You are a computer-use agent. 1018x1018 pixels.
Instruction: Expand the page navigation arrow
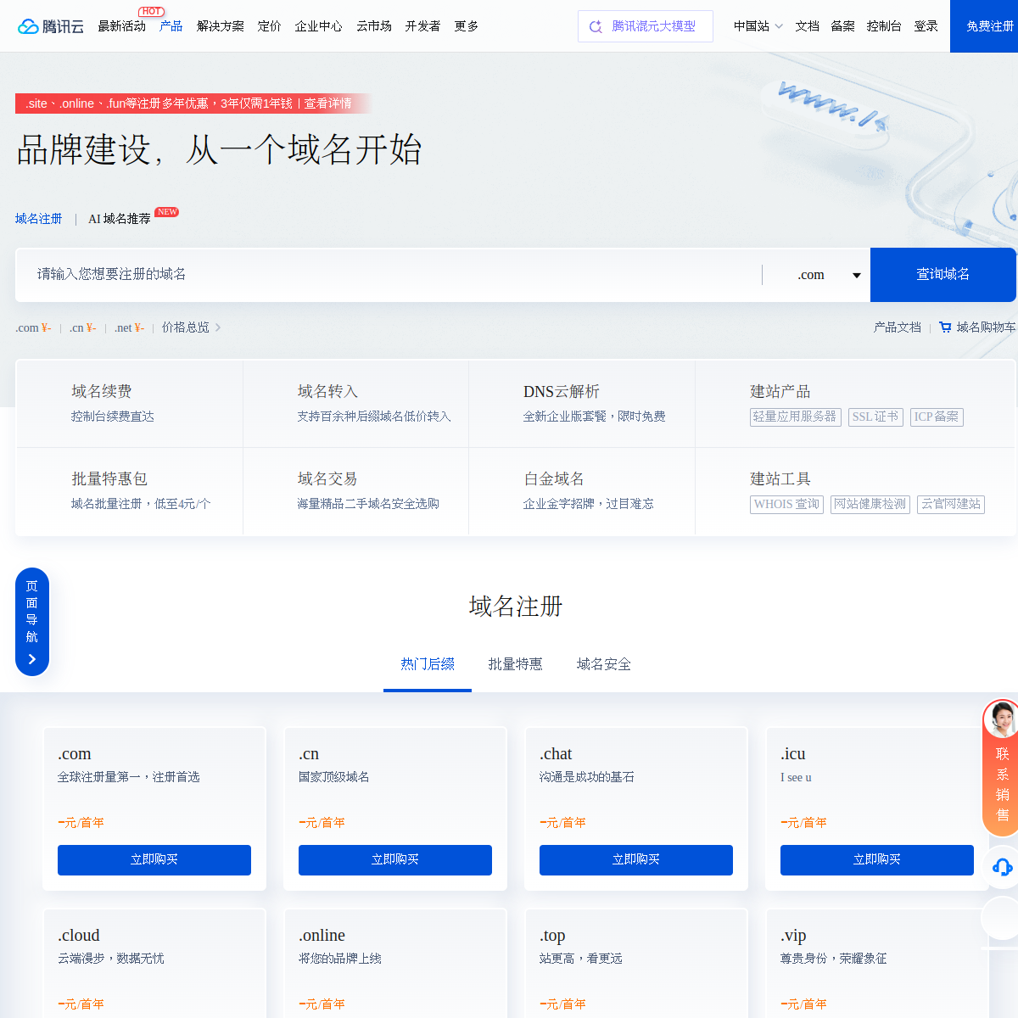tap(32, 659)
